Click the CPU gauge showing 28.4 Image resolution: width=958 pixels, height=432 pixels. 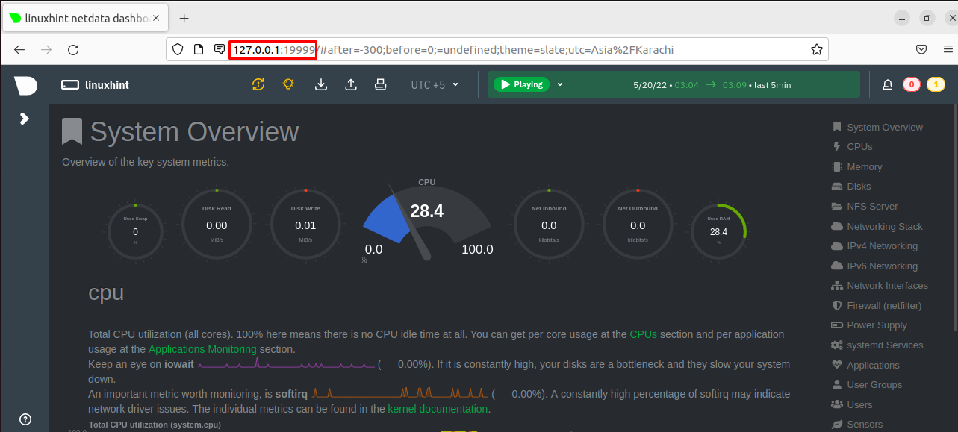pos(427,222)
